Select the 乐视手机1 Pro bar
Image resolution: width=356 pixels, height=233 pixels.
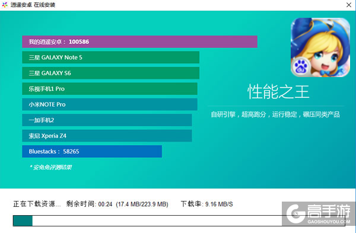[x=110, y=89]
